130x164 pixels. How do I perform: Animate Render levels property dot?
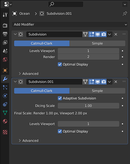(x=122, y=57)
